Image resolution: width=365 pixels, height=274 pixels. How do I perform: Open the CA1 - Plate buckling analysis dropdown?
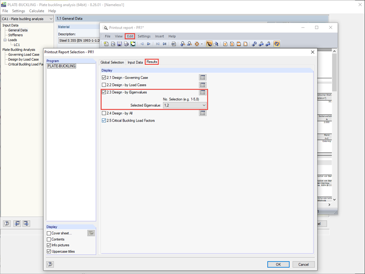point(27,19)
